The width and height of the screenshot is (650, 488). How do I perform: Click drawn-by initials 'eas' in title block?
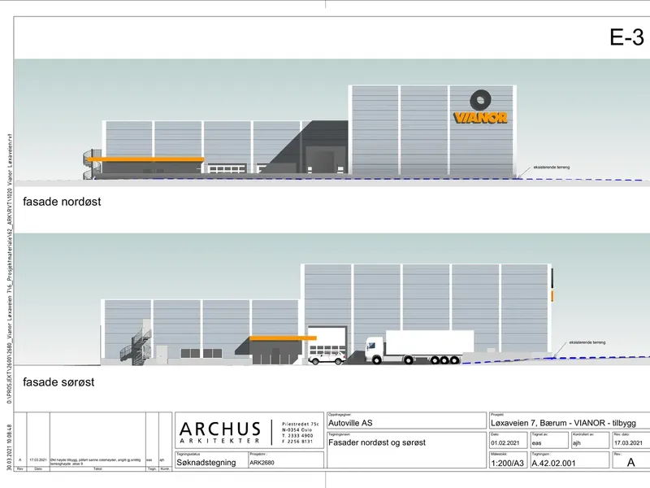click(537, 443)
